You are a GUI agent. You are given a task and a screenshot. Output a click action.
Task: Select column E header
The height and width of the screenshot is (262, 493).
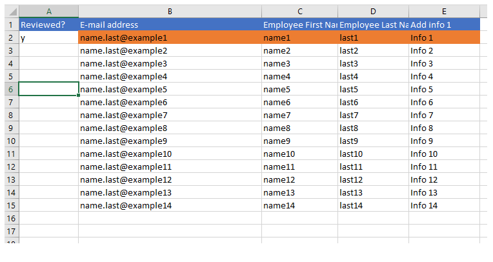[444, 12]
